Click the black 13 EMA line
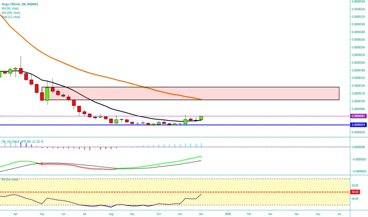 110,108
